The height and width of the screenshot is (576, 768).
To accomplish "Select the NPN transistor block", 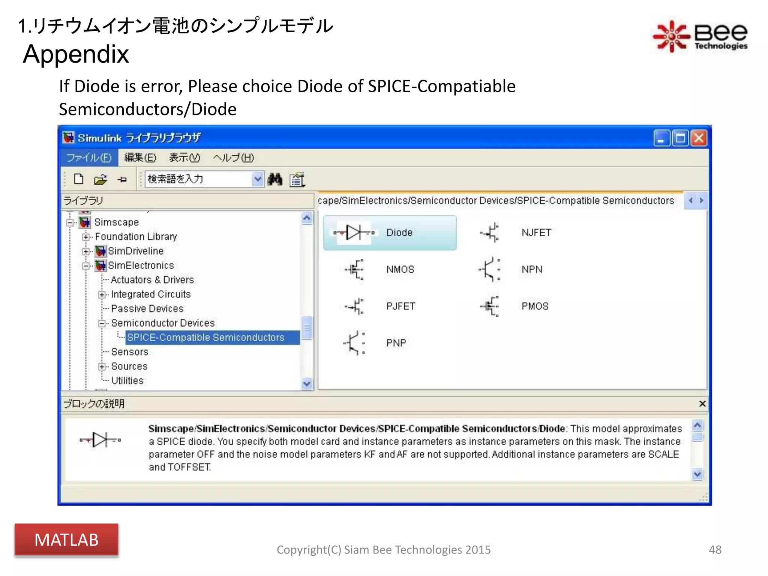I will (511, 269).
